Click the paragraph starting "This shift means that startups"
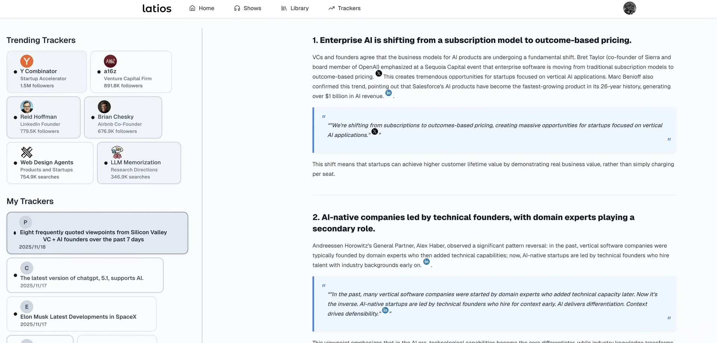The height and width of the screenshot is (343, 717). 493,169
